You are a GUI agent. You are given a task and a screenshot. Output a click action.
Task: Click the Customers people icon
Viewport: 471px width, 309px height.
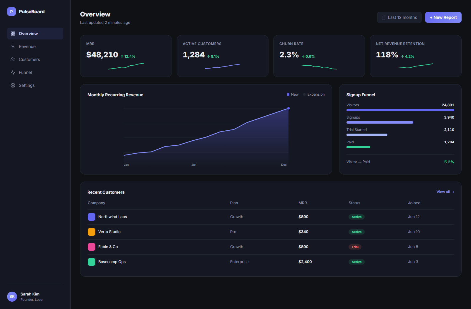13,59
